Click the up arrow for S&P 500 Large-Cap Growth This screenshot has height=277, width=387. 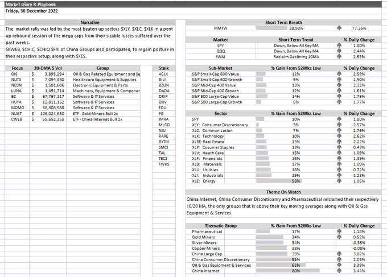(x=339, y=102)
